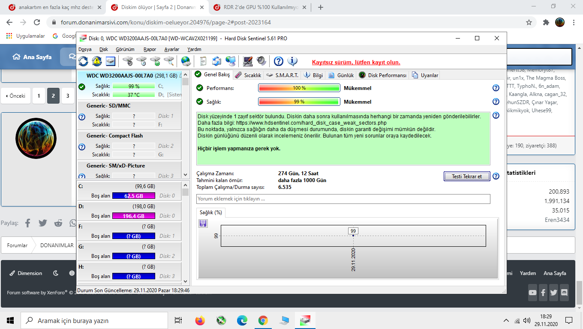The width and height of the screenshot is (583, 329).
Task: Click the red Kayıtsız sürüm registration notice
Action: tap(356, 62)
